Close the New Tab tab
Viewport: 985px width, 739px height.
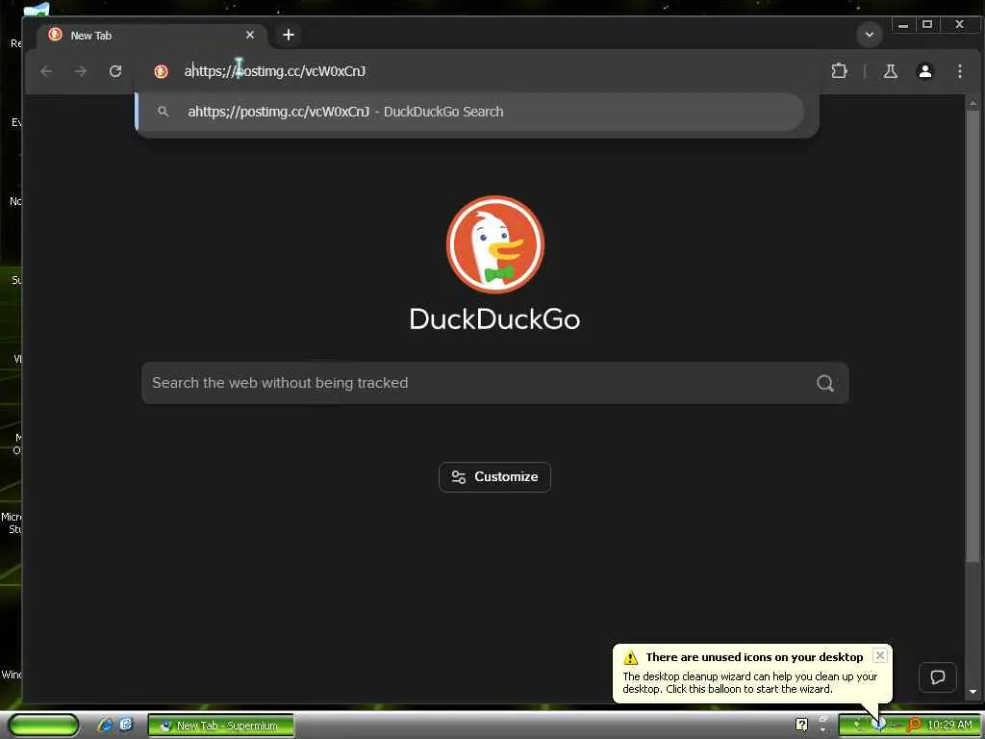pyautogui.click(x=250, y=35)
